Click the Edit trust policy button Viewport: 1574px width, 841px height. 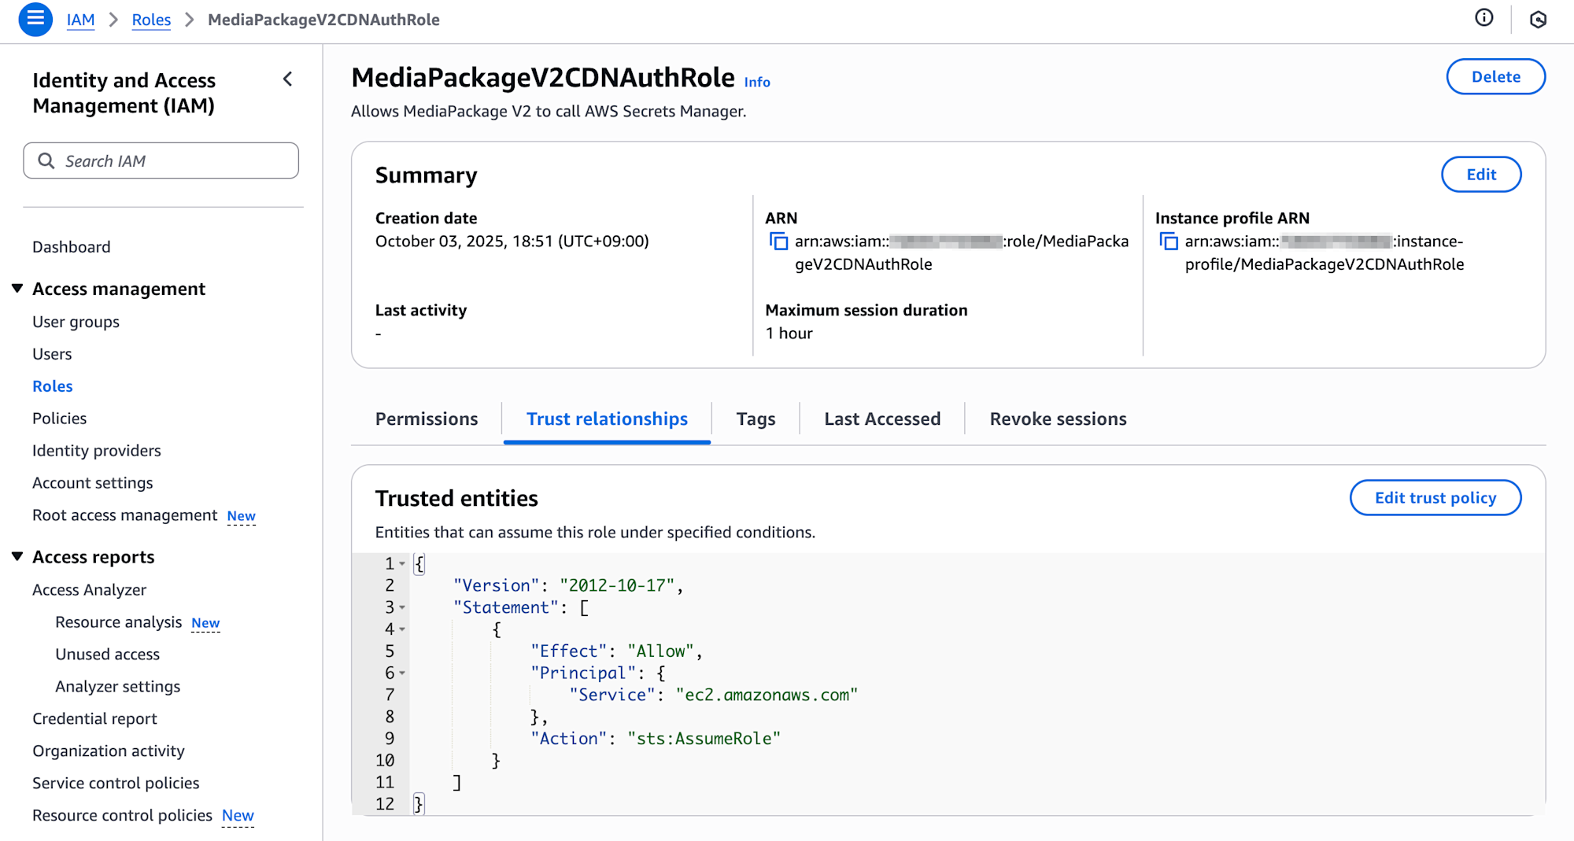click(x=1435, y=498)
